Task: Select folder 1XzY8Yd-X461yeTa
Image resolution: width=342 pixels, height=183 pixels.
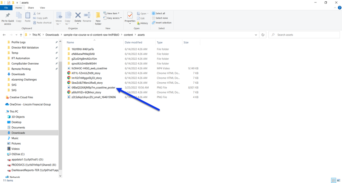Action: [83, 49]
